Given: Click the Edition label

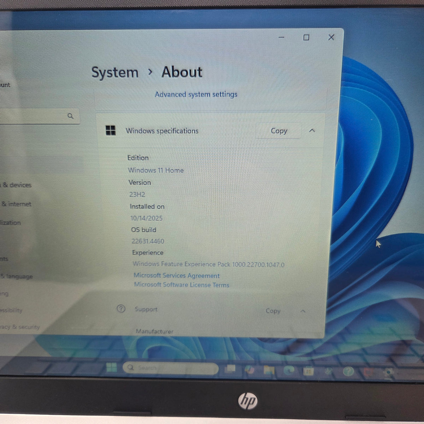Looking at the screenshot, I should click(x=138, y=158).
